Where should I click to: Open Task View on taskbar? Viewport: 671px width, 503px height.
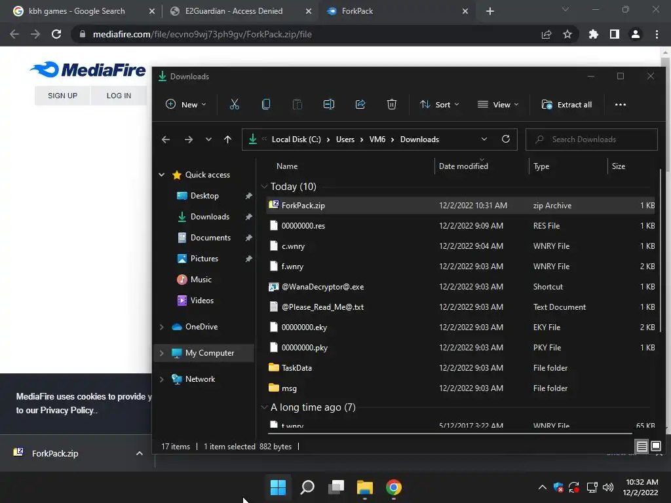[336, 487]
